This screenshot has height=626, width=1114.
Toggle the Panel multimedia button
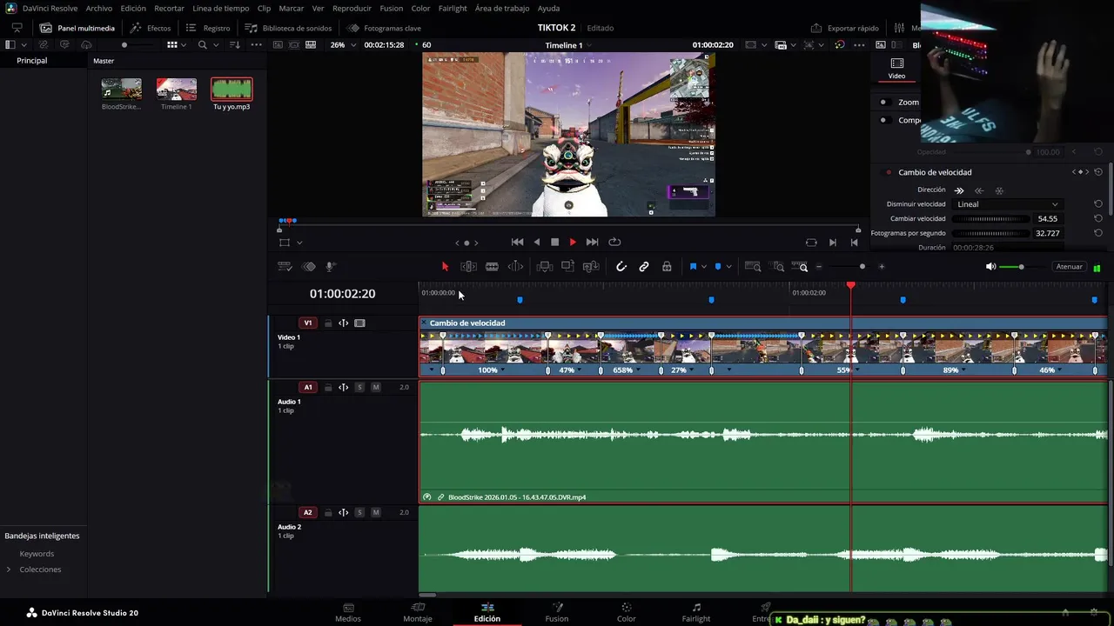(77, 28)
